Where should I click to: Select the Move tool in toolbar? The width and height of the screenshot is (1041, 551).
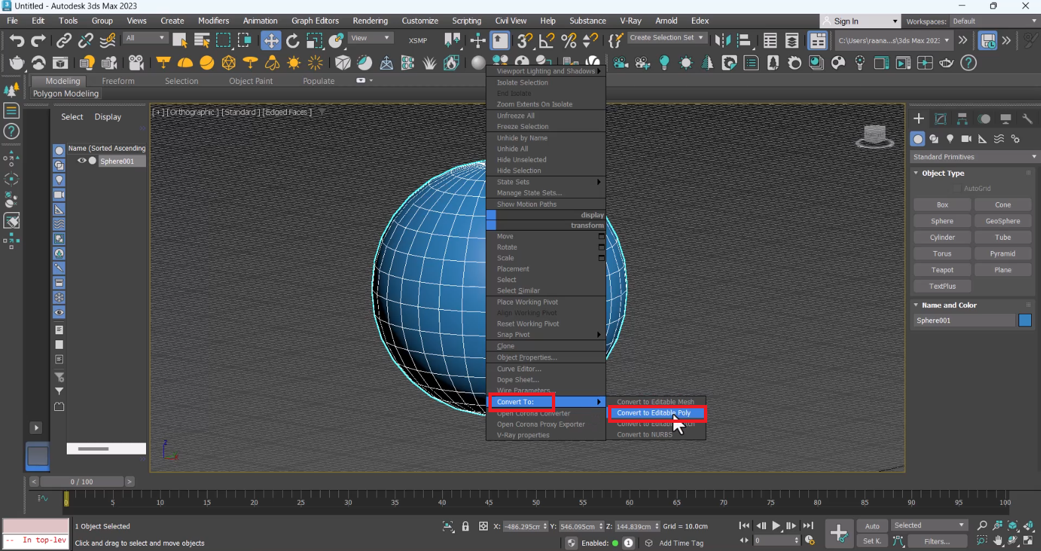[x=271, y=41]
